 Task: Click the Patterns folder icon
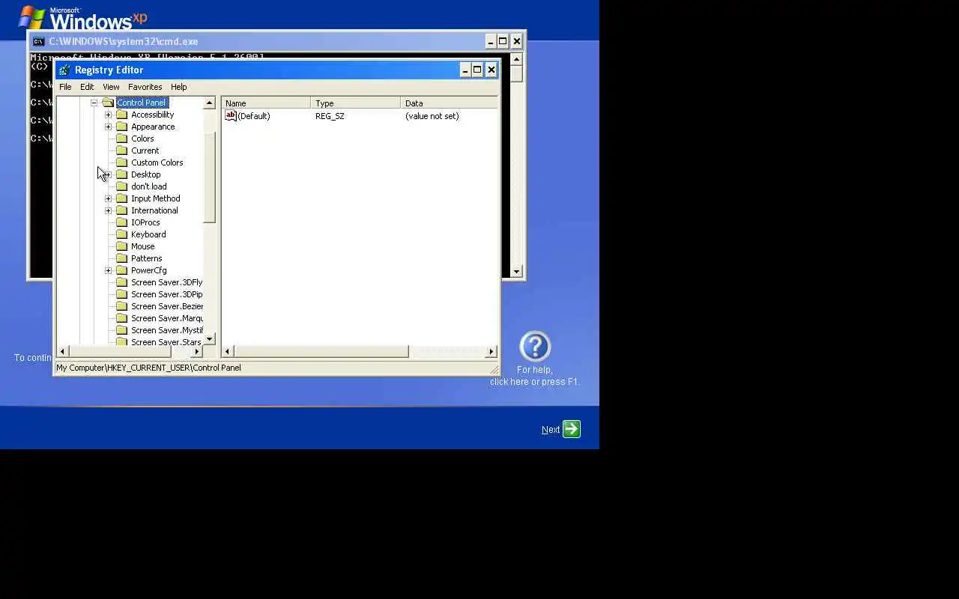[x=122, y=258]
